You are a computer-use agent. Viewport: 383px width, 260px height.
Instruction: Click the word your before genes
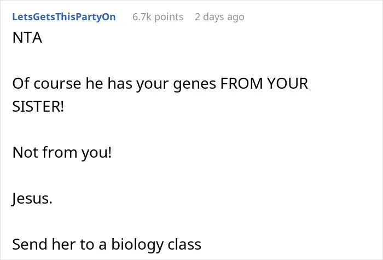pos(153,84)
